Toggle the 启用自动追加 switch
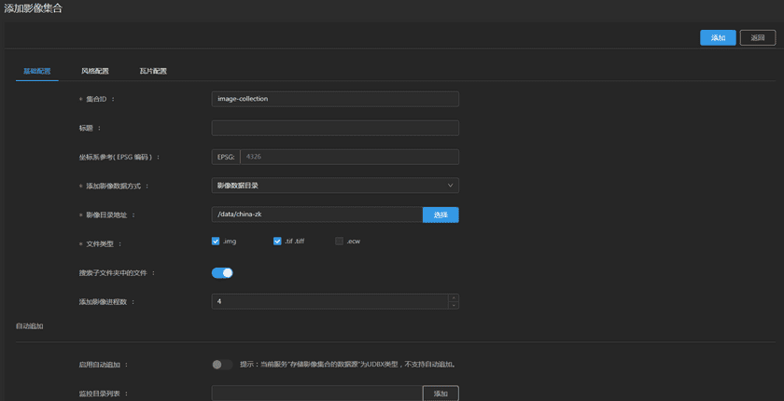This screenshot has height=401, width=784. click(x=222, y=365)
